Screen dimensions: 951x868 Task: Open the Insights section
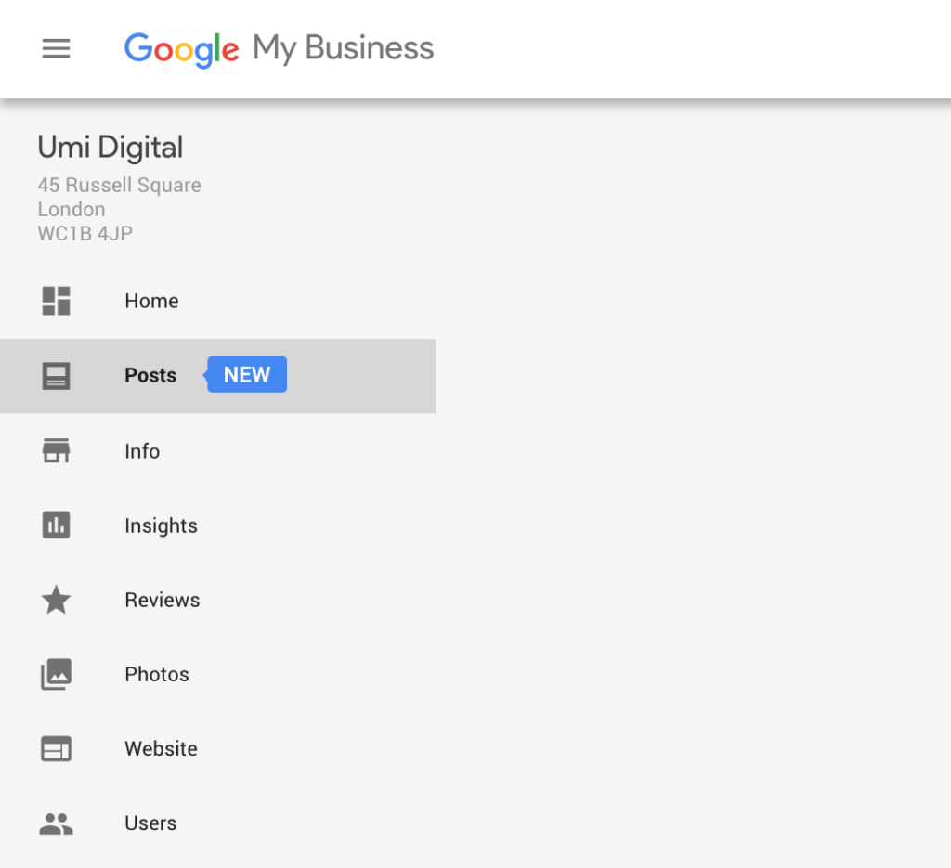click(161, 525)
